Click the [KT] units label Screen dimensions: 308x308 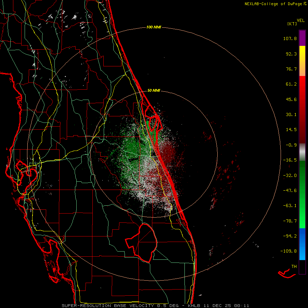click(x=292, y=24)
